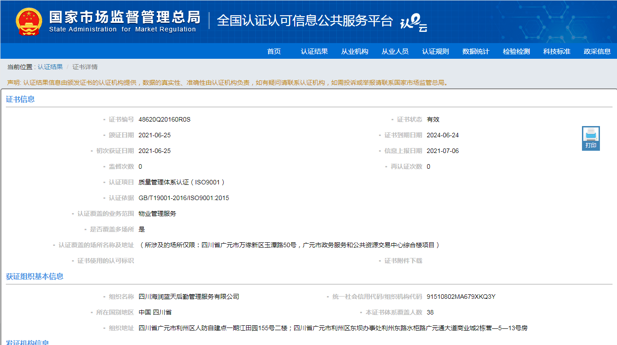Click the certificate number 48620Q20160R0S
The image size is (617, 345).
[164, 119]
